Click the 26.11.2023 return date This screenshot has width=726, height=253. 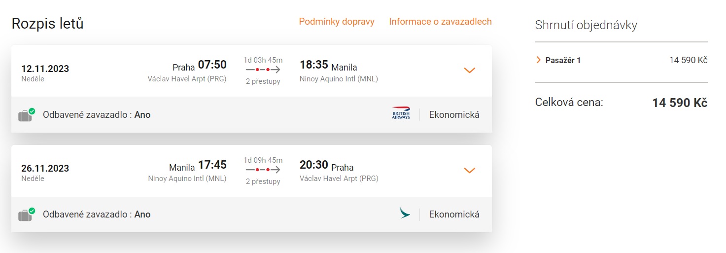click(x=45, y=168)
